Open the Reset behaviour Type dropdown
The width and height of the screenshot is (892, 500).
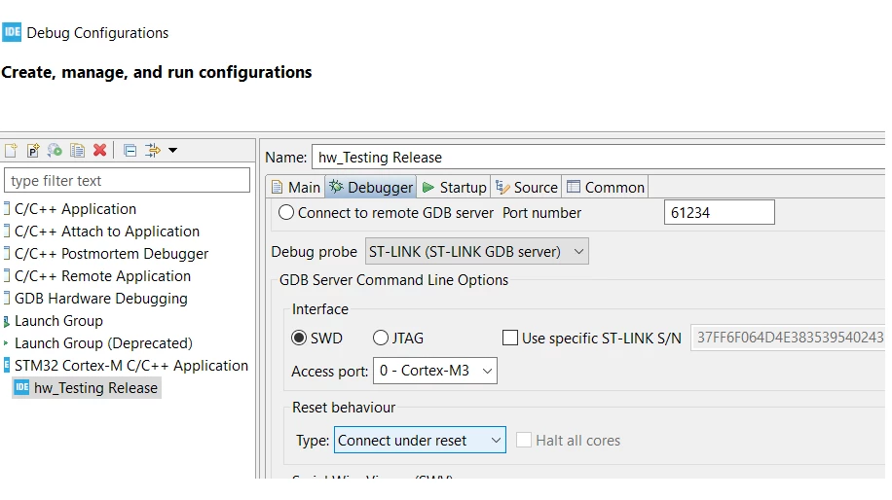pos(420,441)
